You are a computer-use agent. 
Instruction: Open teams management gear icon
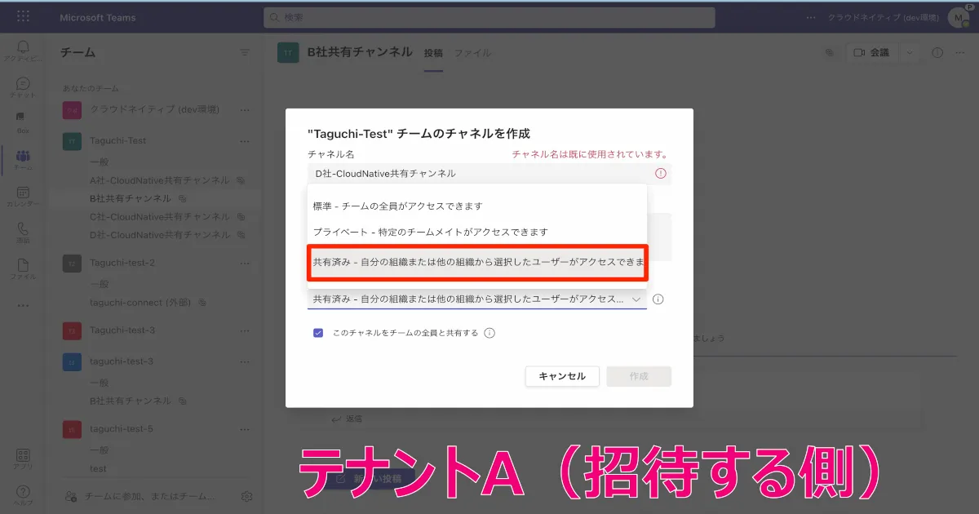247,496
